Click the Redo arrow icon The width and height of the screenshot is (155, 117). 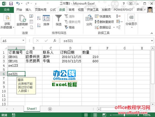pyautogui.click(x=27, y=4)
